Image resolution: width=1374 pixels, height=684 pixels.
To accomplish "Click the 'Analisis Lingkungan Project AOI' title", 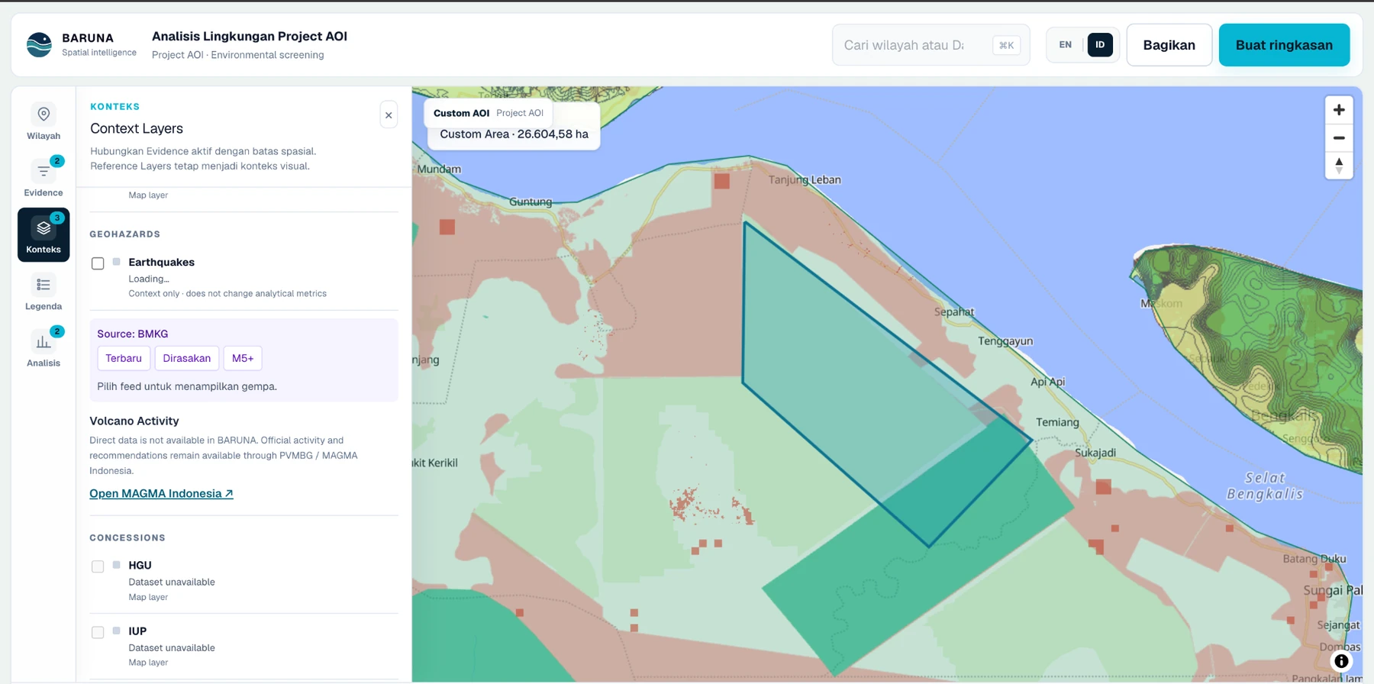I will coord(250,36).
